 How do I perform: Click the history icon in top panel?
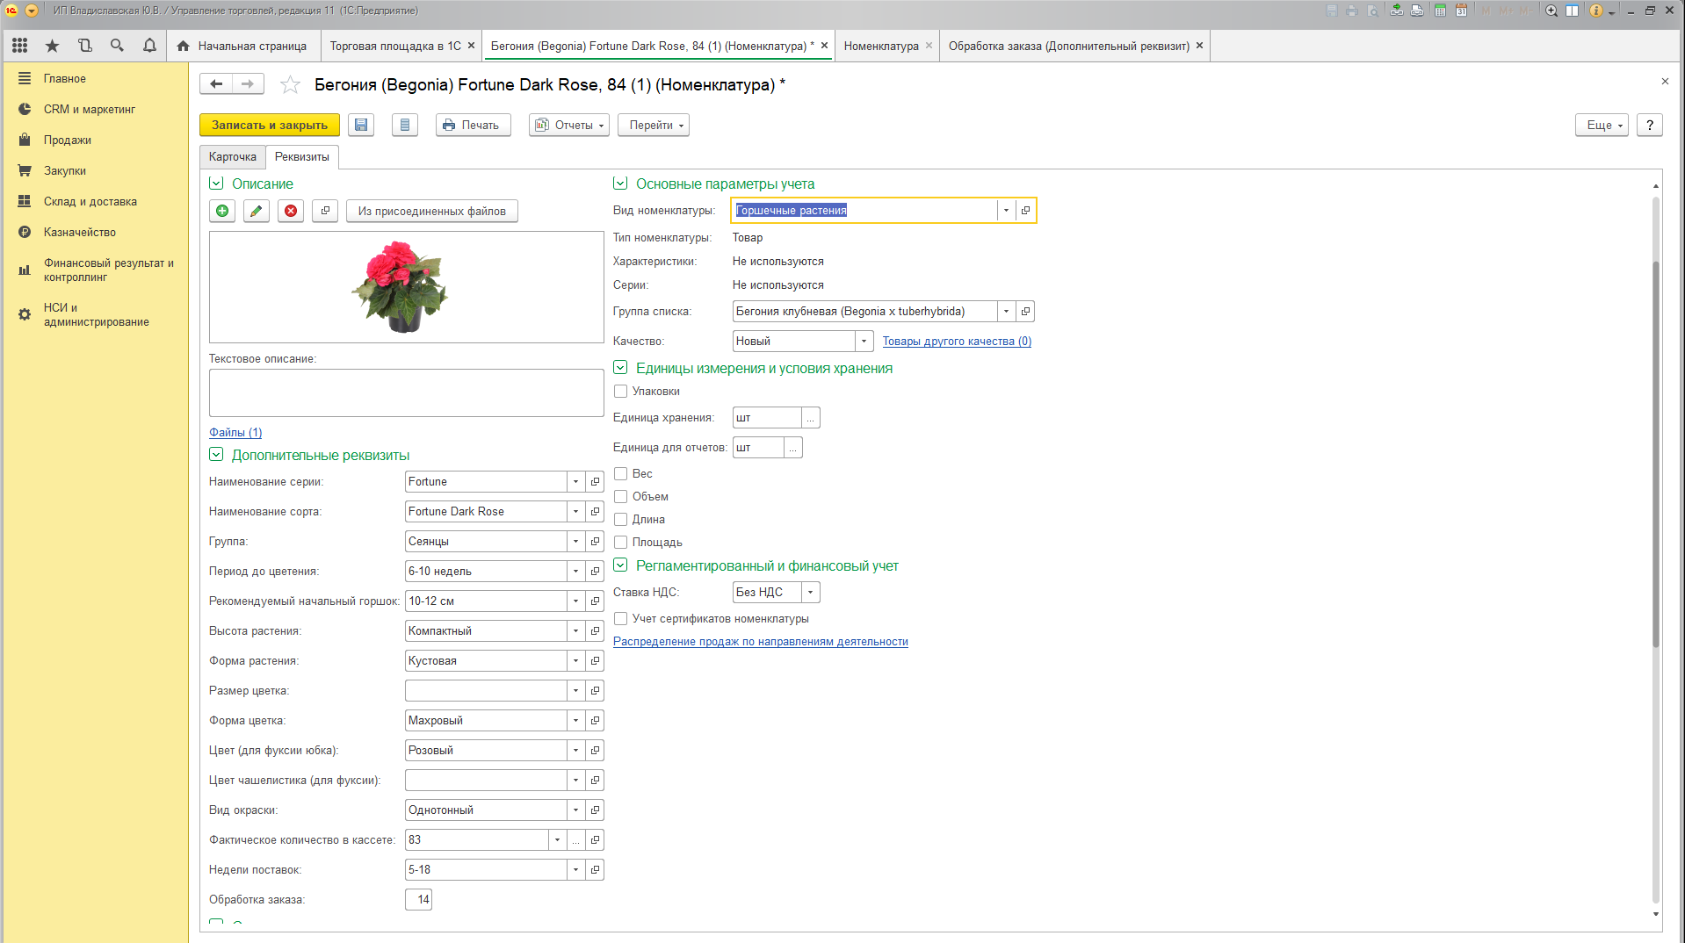point(84,46)
